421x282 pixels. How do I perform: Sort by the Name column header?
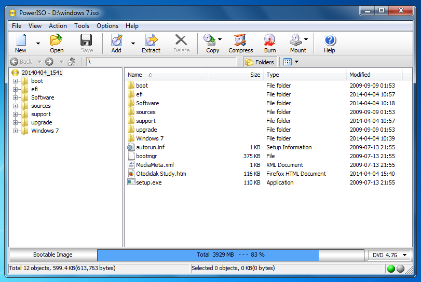click(167, 75)
